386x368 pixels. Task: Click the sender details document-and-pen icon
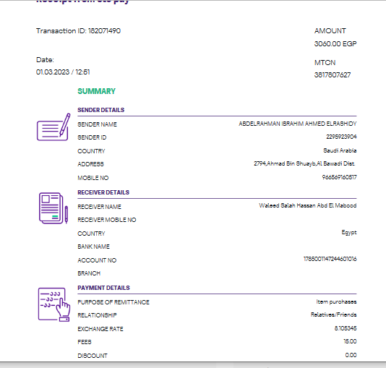click(53, 127)
